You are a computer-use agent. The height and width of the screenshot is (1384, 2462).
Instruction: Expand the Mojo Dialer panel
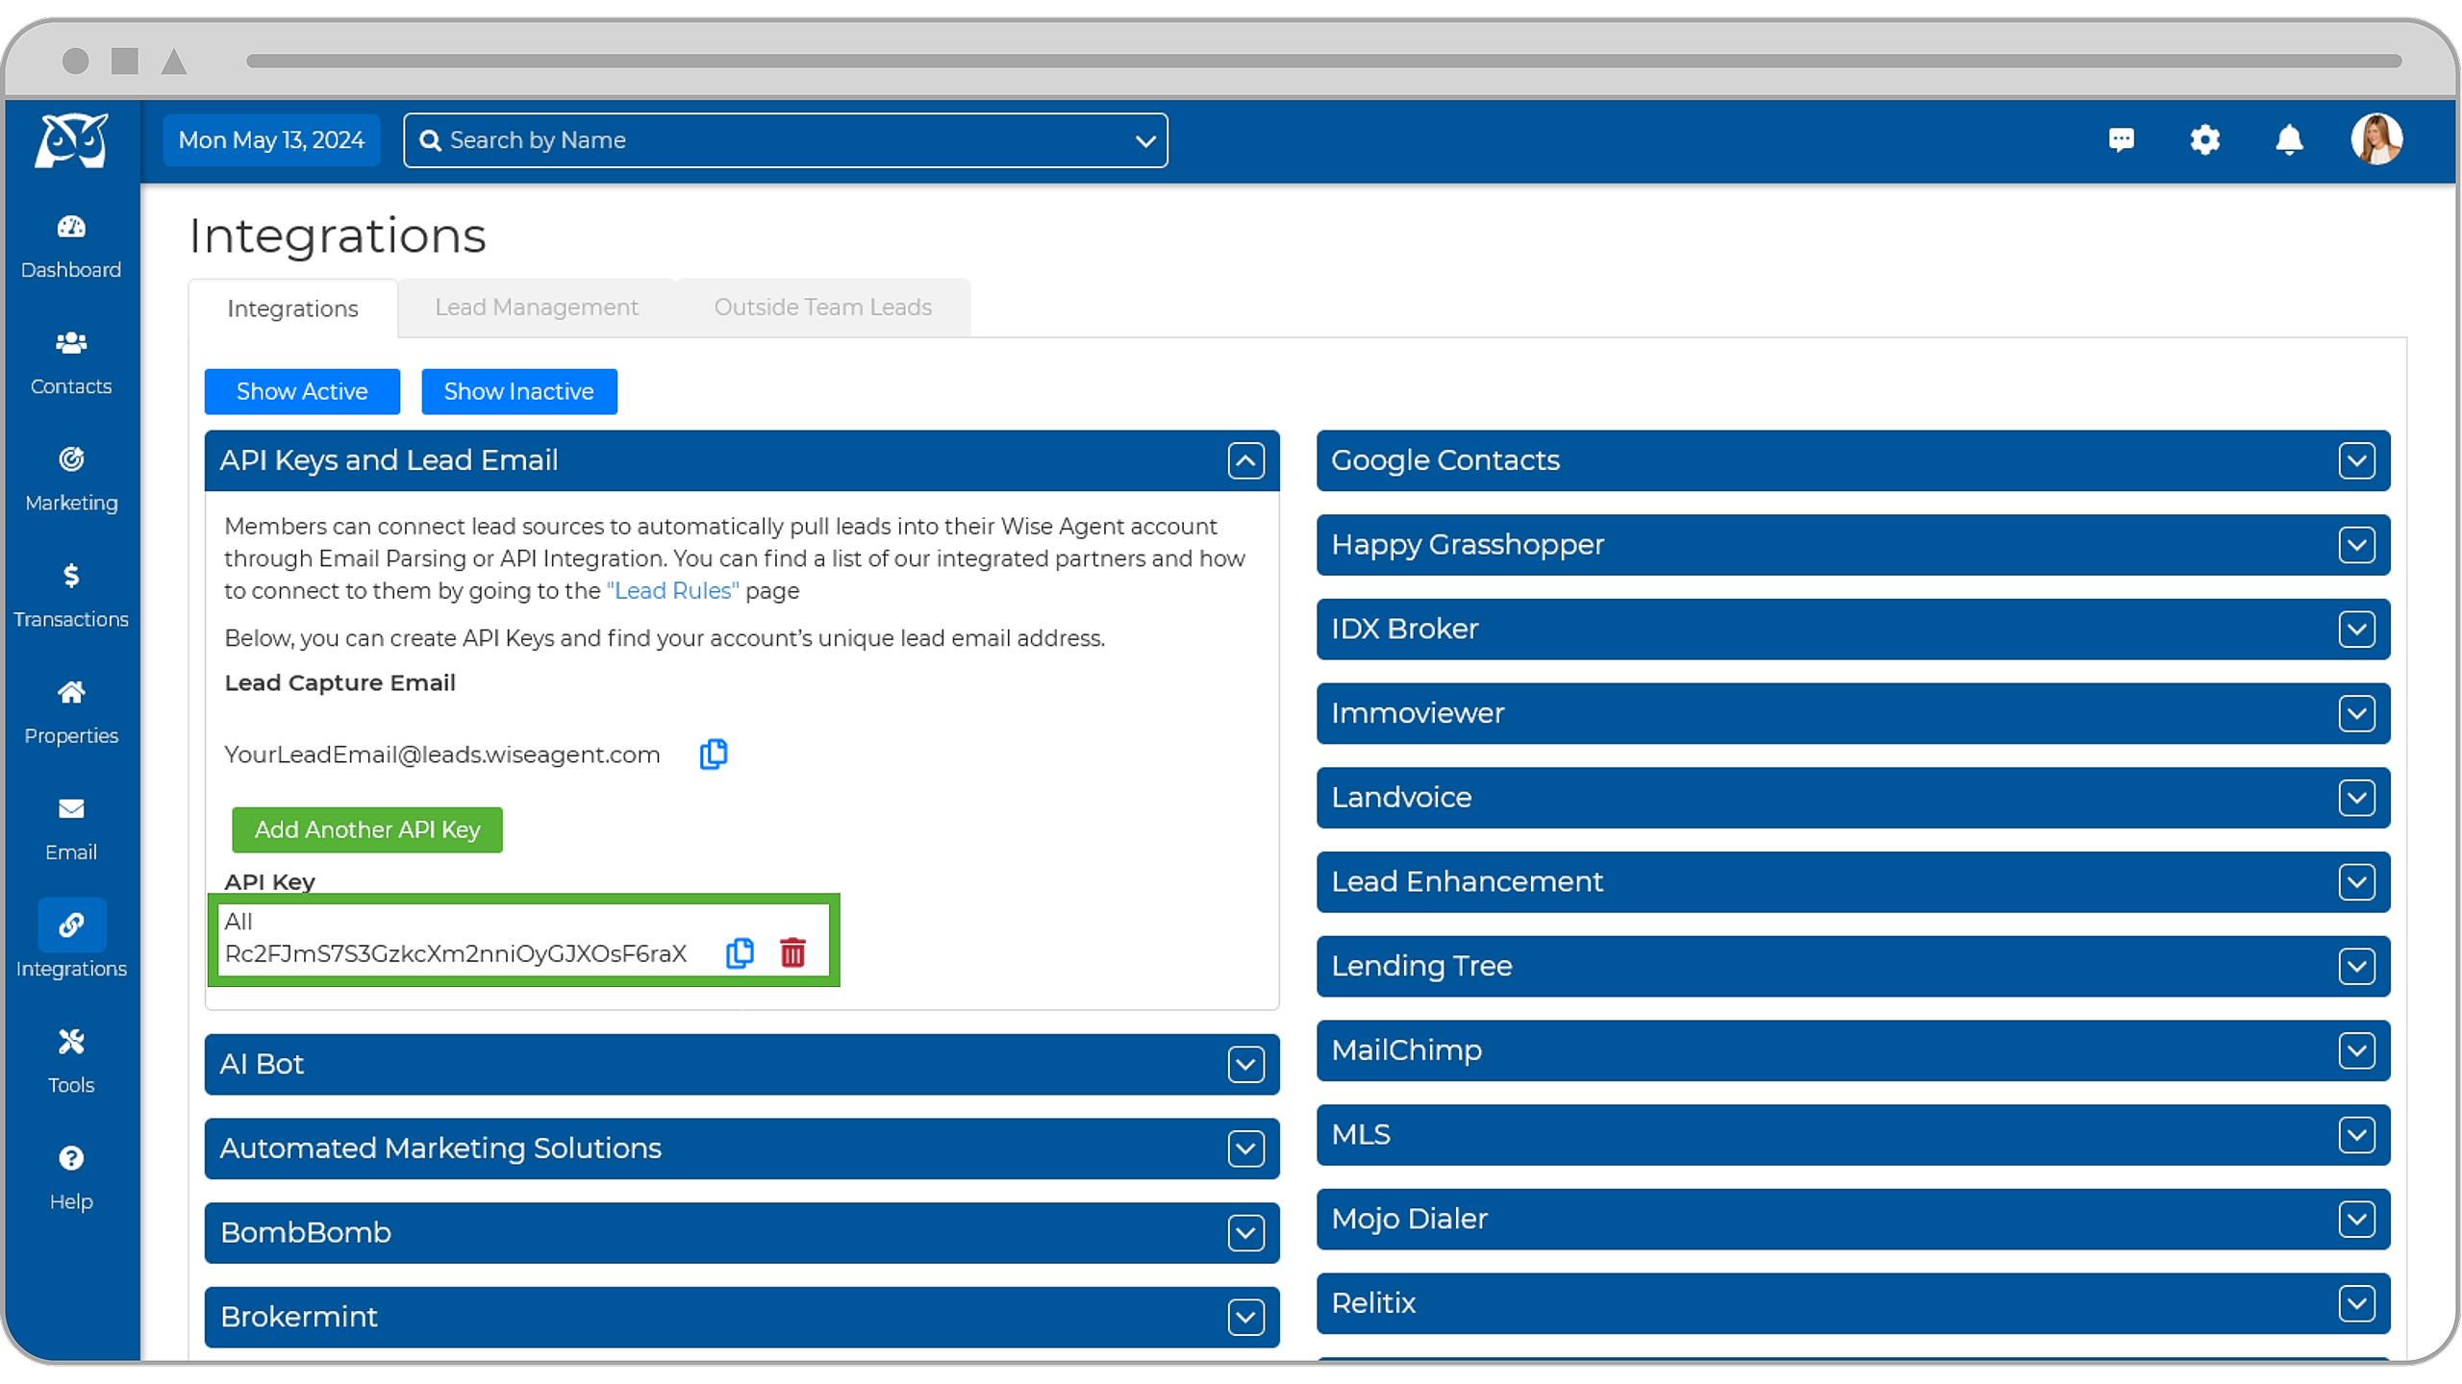pyautogui.click(x=2357, y=1220)
